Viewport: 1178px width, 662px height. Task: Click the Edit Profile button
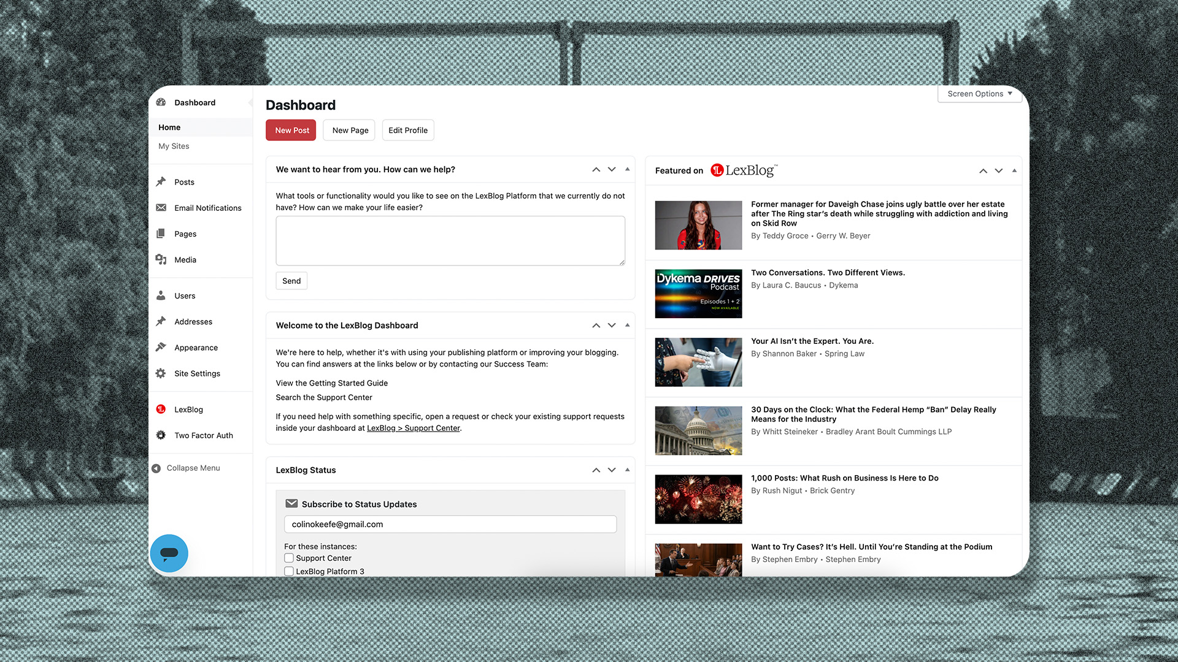[x=408, y=130]
